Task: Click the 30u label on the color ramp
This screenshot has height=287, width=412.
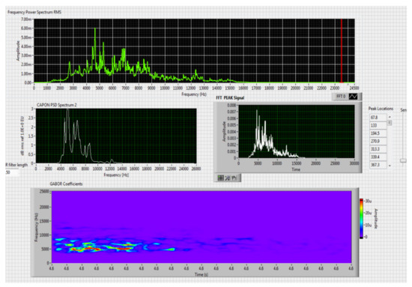Action: (x=368, y=201)
